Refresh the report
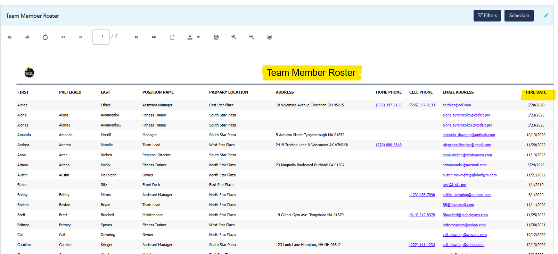Screen dimensions: 558x254 (45, 37)
